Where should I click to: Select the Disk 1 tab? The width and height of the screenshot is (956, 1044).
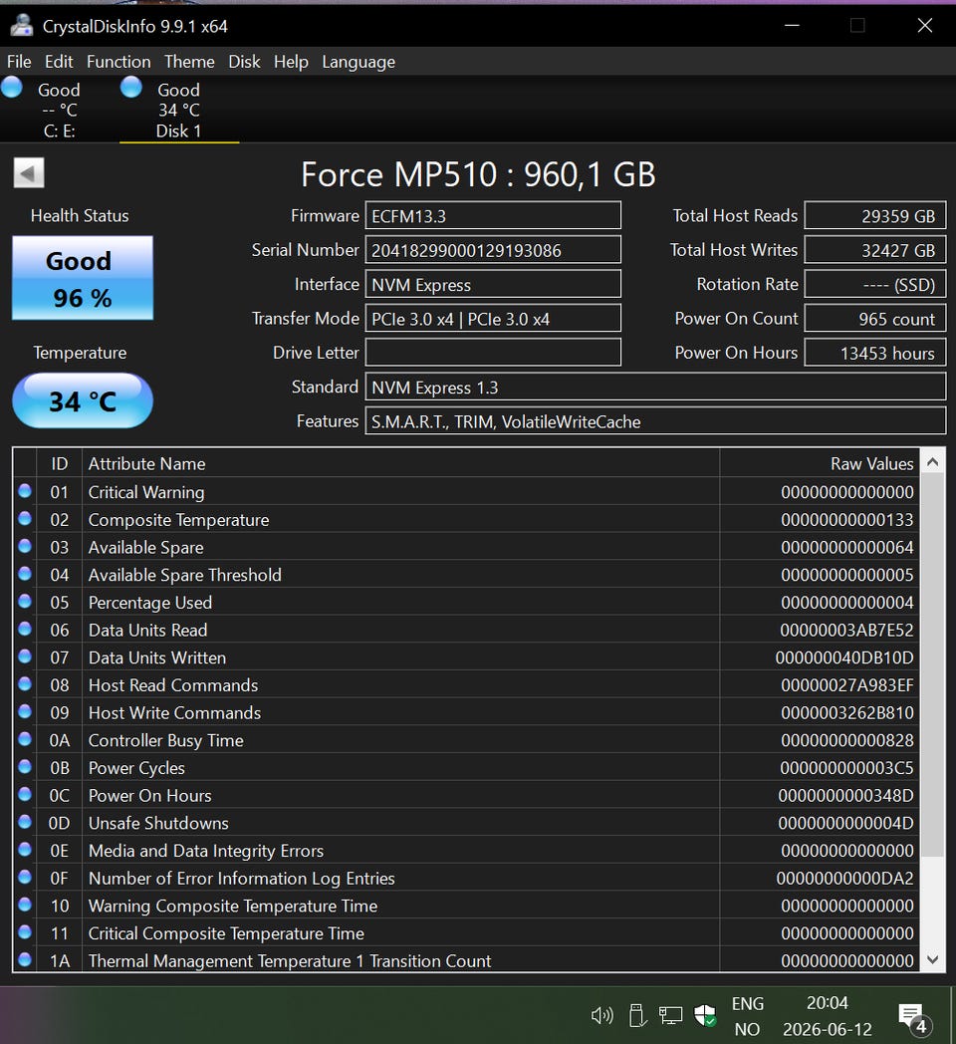pyautogui.click(x=179, y=110)
